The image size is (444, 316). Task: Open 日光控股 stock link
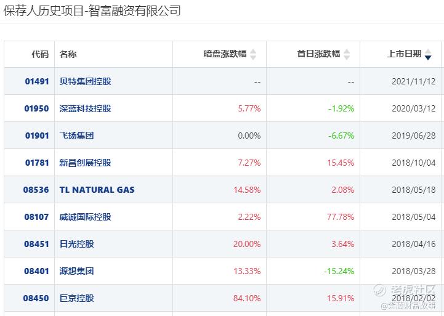click(x=76, y=244)
